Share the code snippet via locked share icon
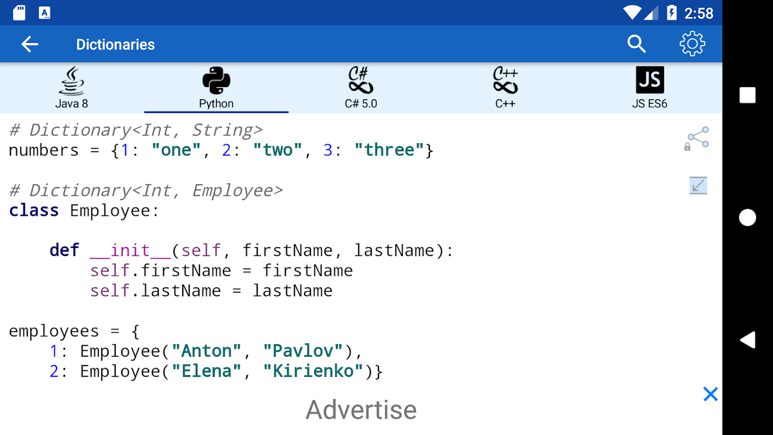 (x=696, y=138)
